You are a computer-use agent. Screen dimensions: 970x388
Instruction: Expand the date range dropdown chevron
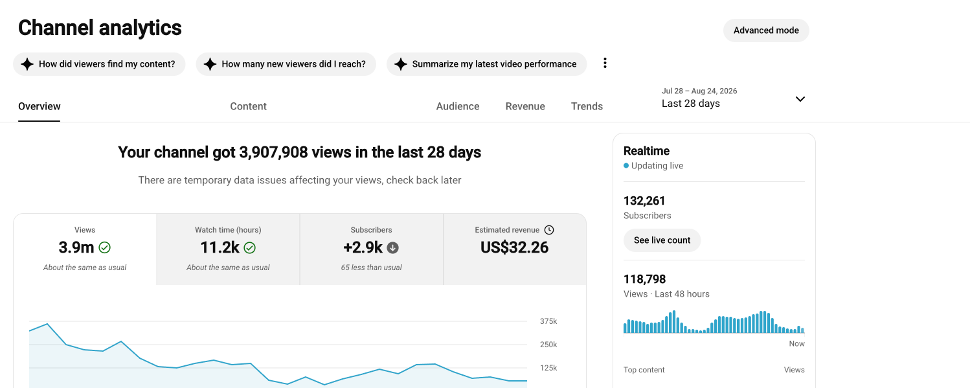800,99
